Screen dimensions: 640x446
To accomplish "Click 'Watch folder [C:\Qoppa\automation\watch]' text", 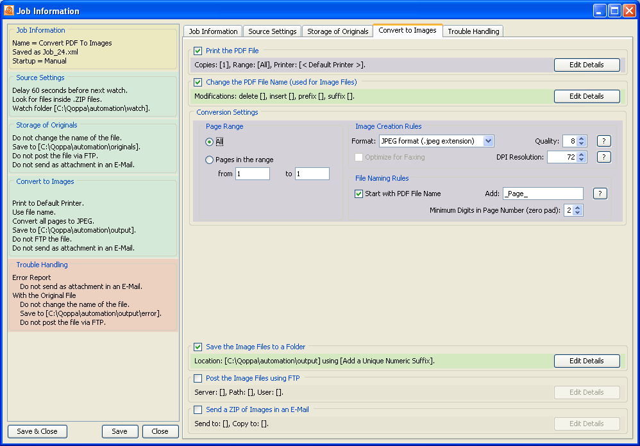I will tap(81, 108).
